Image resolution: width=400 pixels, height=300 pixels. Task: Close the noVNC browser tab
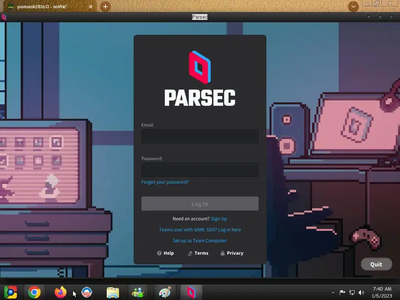91,7
